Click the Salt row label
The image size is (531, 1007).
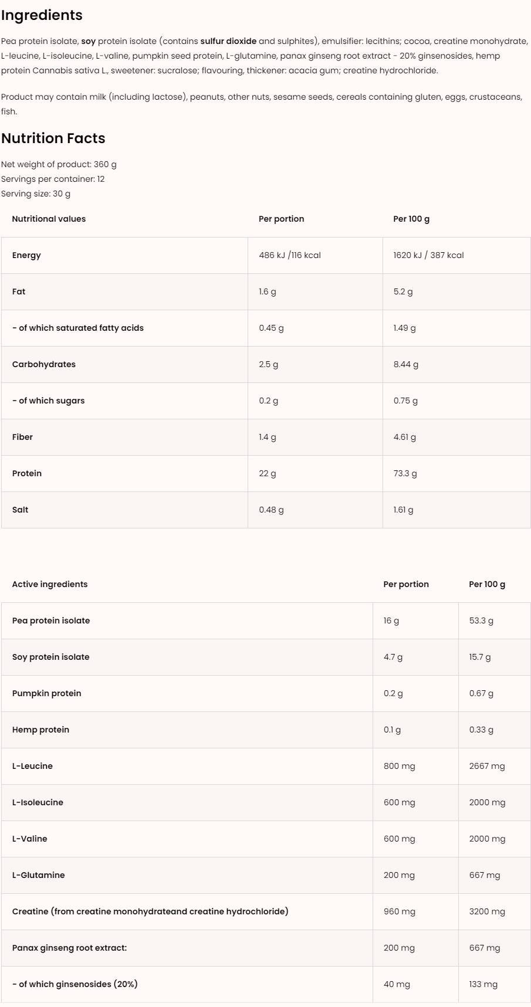20,510
